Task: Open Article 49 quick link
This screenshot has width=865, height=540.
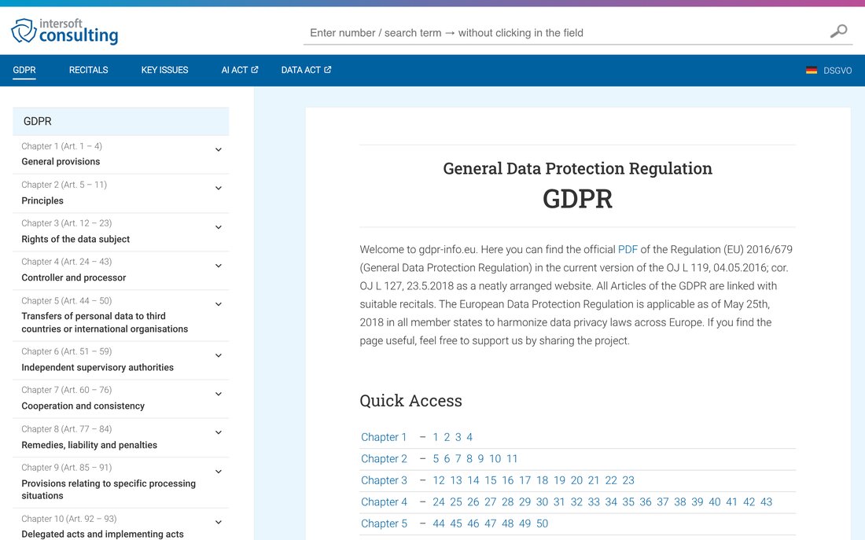Action: pos(525,523)
